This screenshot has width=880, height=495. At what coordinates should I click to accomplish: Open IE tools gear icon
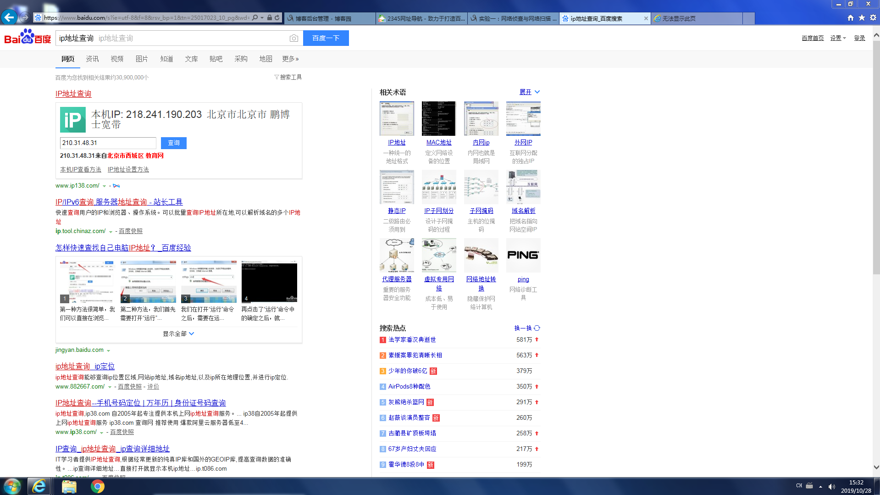click(x=873, y=18)
